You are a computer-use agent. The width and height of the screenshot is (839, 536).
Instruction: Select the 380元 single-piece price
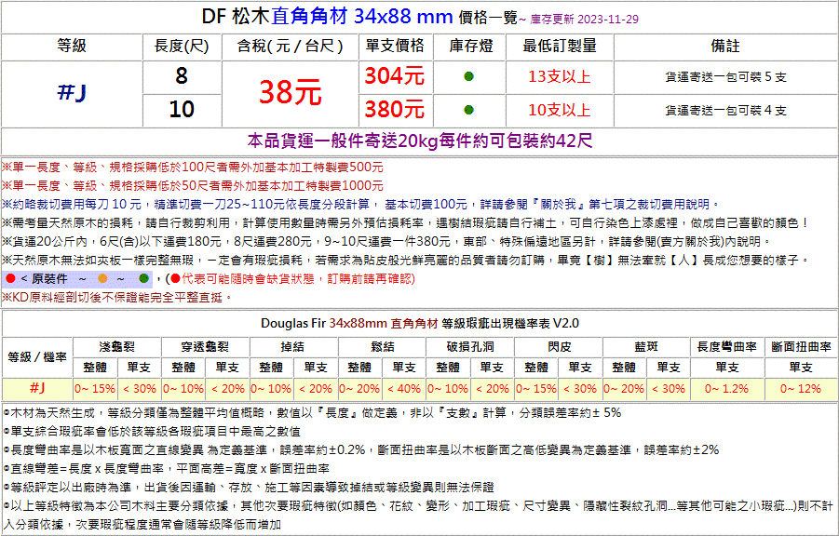point(395,109)
